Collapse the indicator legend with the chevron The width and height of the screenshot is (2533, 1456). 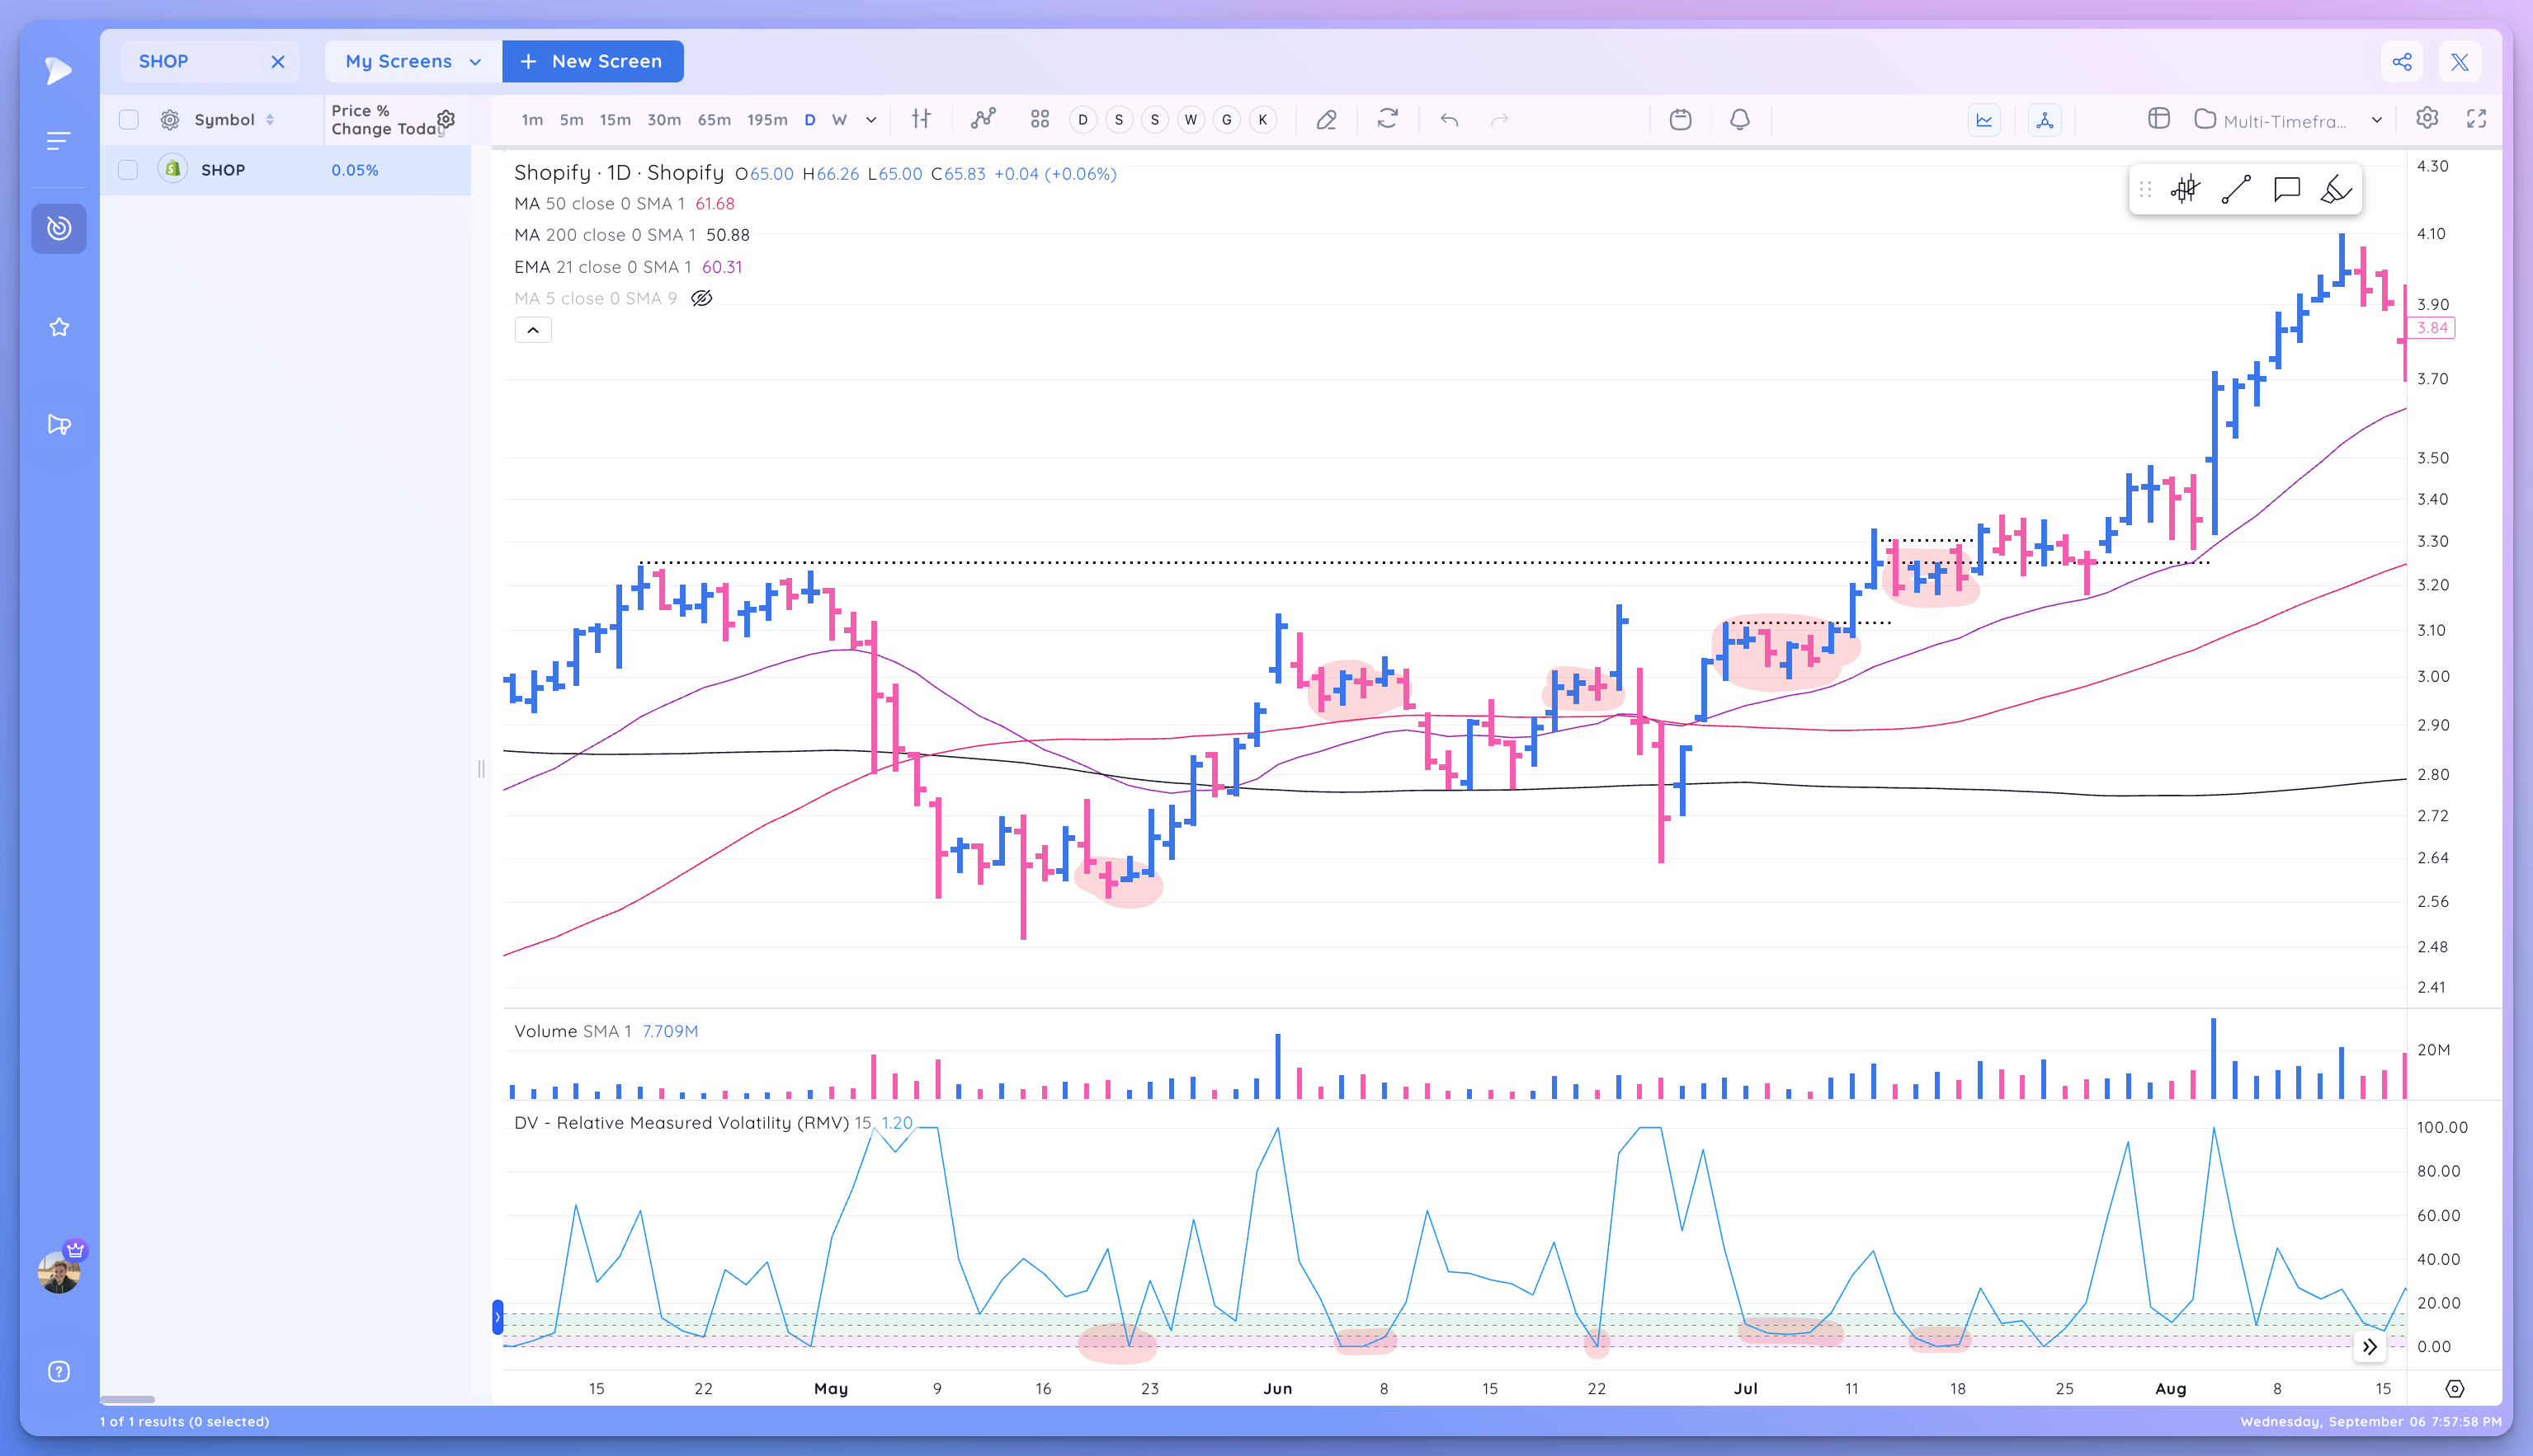534,329
